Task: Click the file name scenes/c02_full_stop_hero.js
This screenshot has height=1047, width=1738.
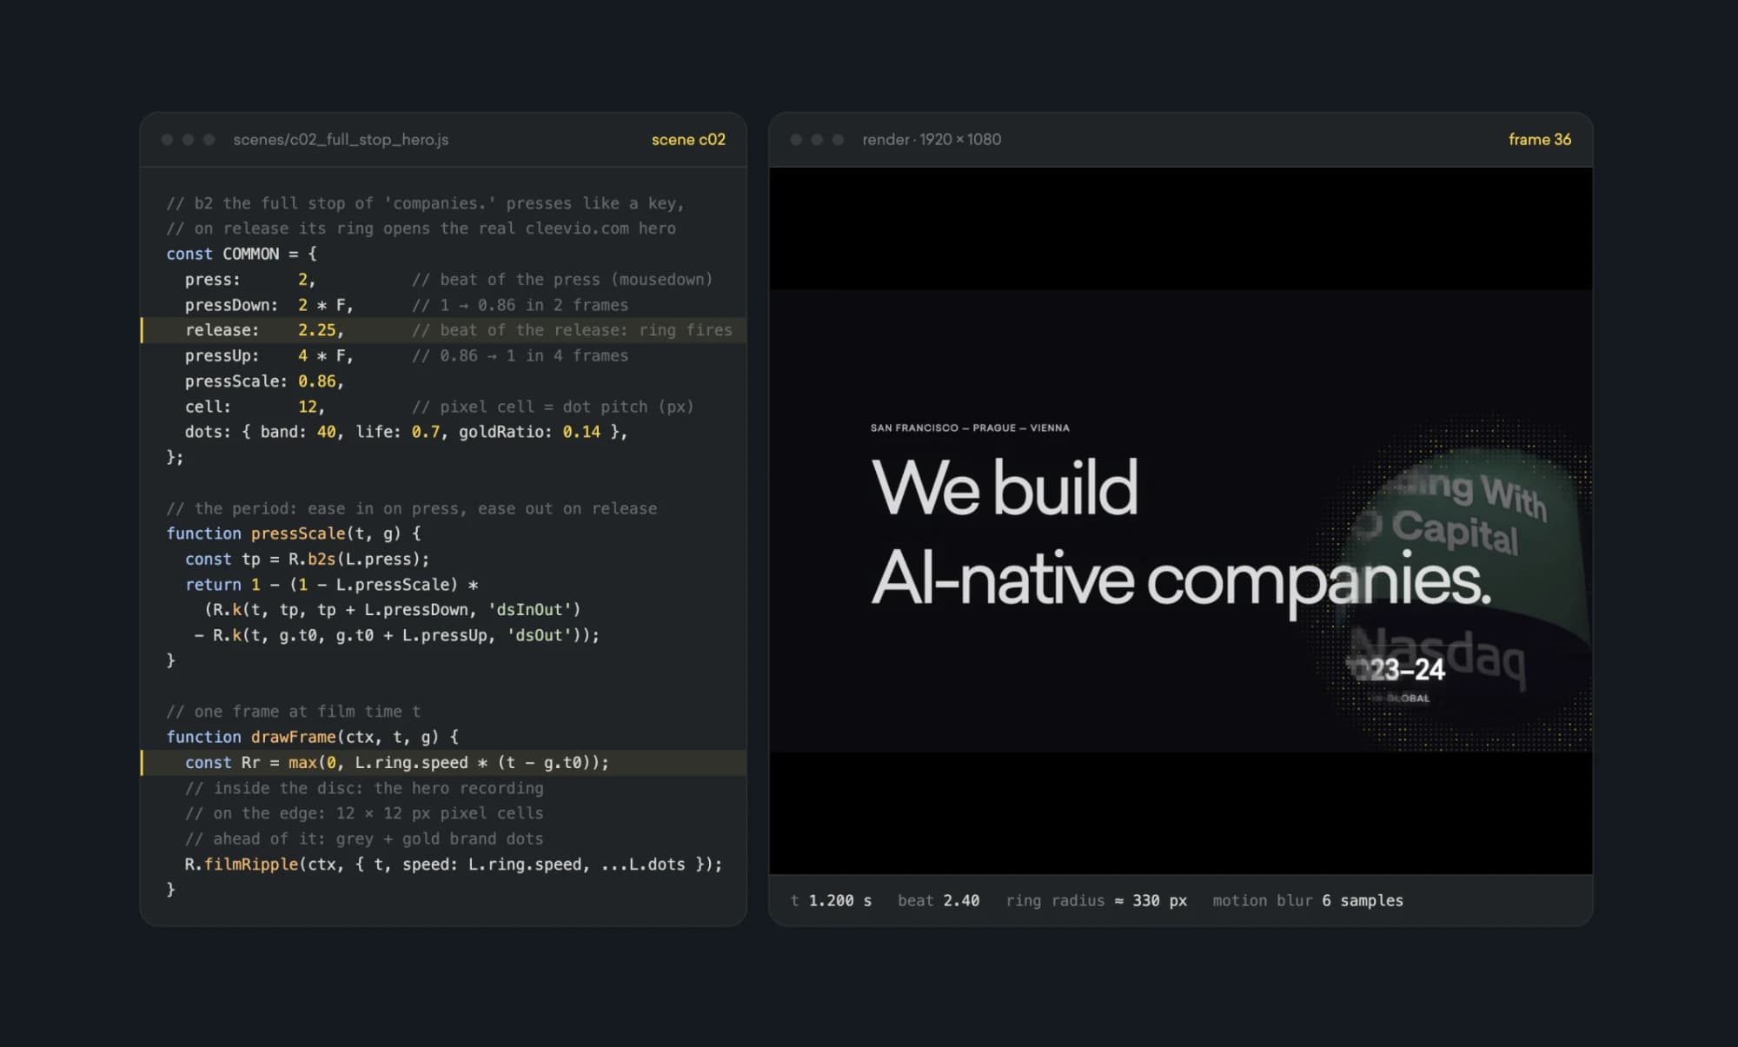Action: click(341, 140)
